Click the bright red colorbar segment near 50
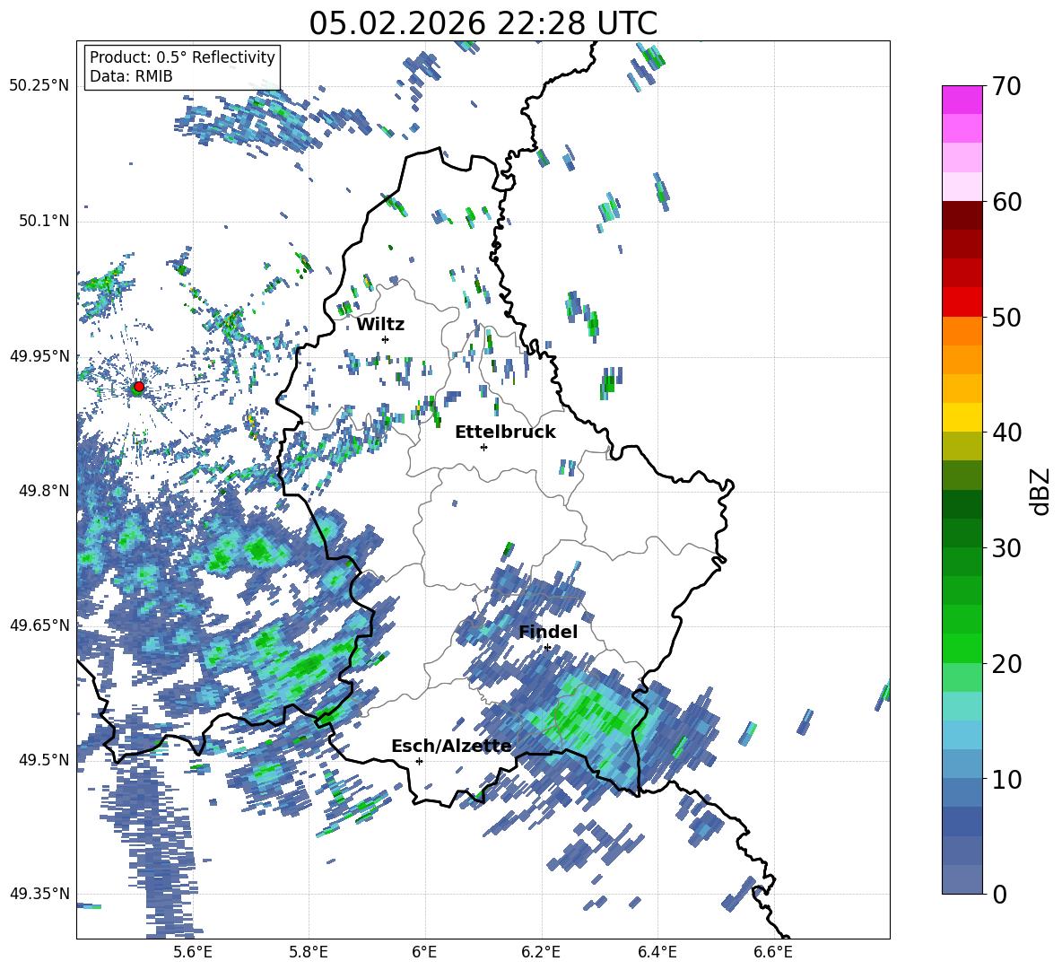Viewport: 1062px width, 970px height. pos(962,302)
